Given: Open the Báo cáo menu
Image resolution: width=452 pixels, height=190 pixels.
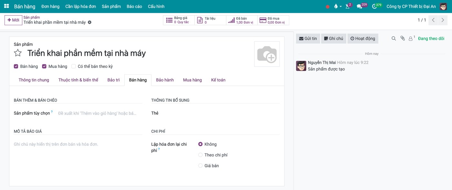Looking at the screenshot, I should 134,6.
